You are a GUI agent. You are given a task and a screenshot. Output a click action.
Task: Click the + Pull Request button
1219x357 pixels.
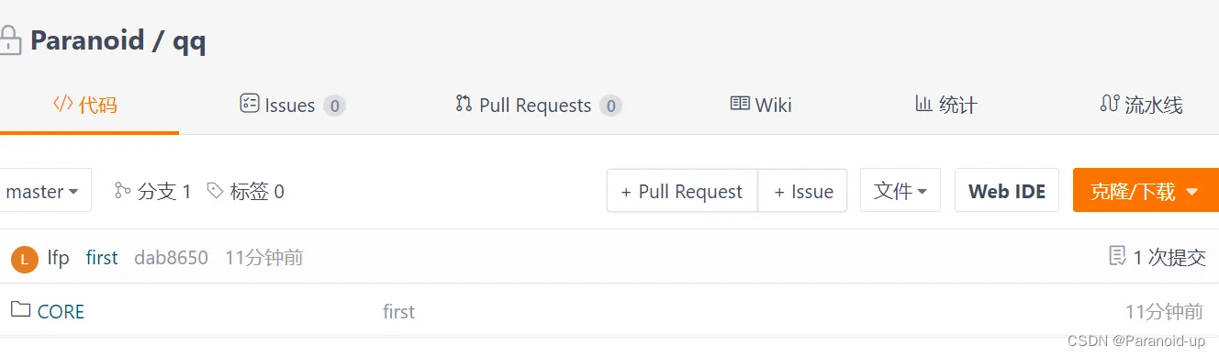click(x=682, y=191)
